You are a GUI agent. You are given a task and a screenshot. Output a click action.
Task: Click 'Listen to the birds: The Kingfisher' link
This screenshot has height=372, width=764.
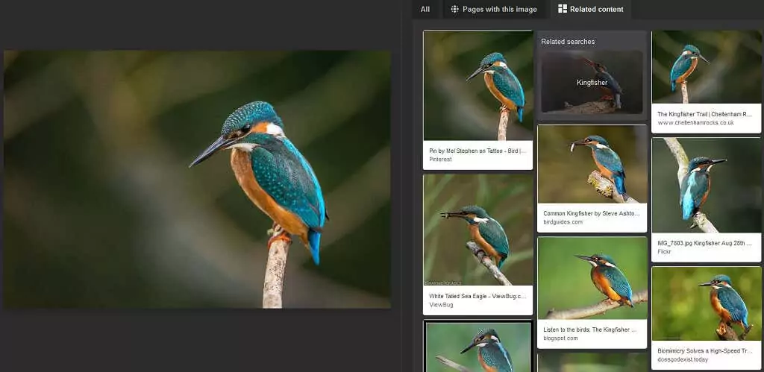click(x=589, y=329)
